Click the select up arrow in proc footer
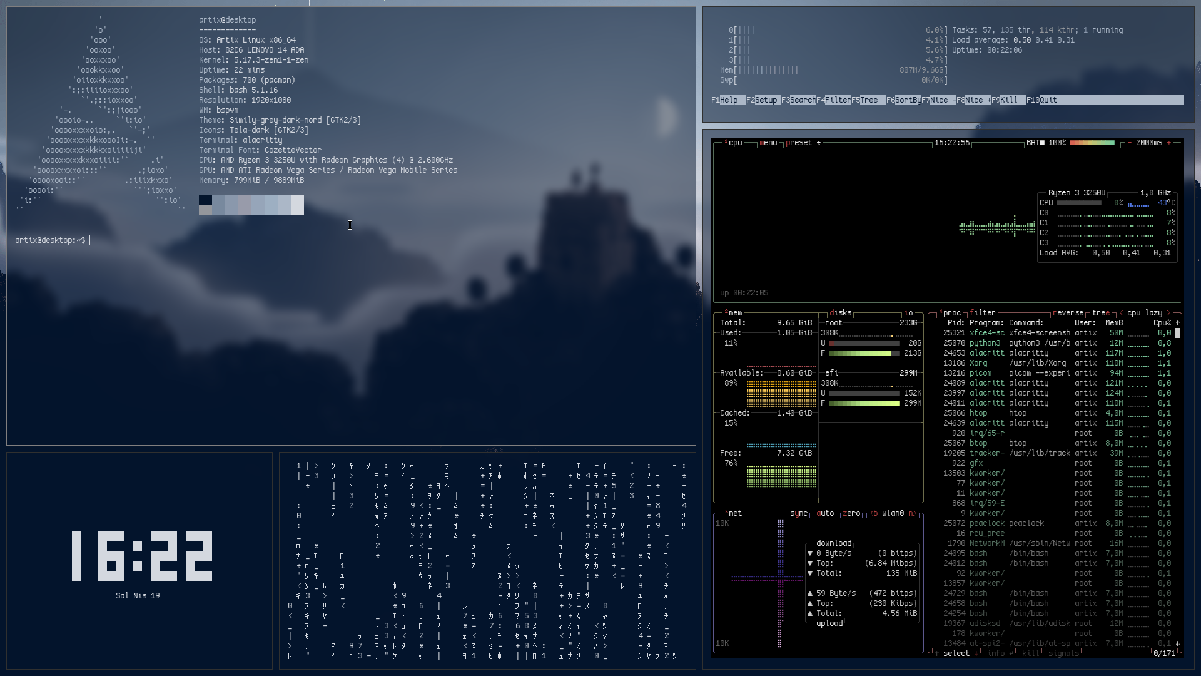This screenshot has width=1201, height=676. point(936,653)
